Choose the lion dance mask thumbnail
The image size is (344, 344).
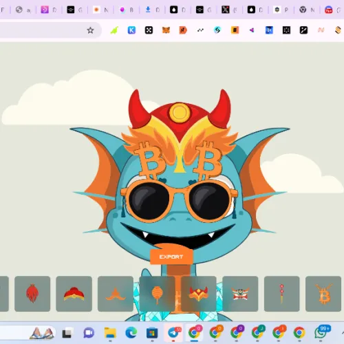click(240, 294)
